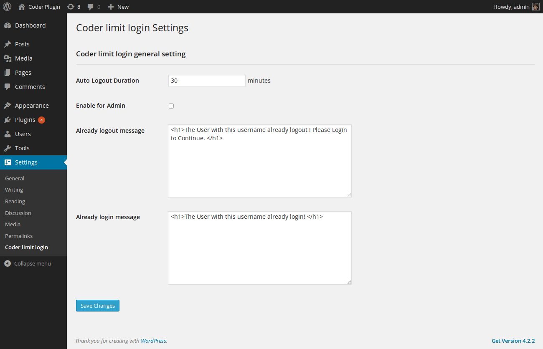
Task: Click the Enable for Admin label
Action: click(101, 106)
